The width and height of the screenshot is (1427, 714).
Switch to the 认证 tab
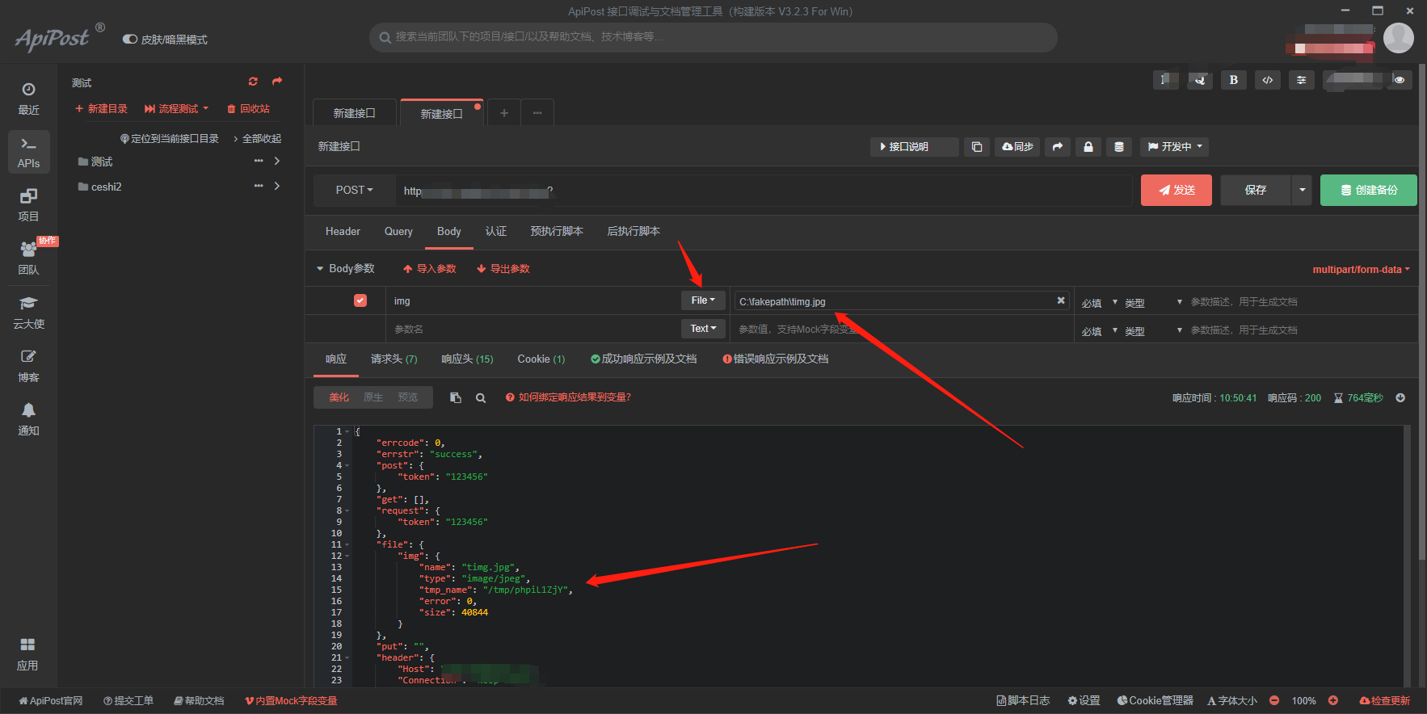[x=496, y=231]
